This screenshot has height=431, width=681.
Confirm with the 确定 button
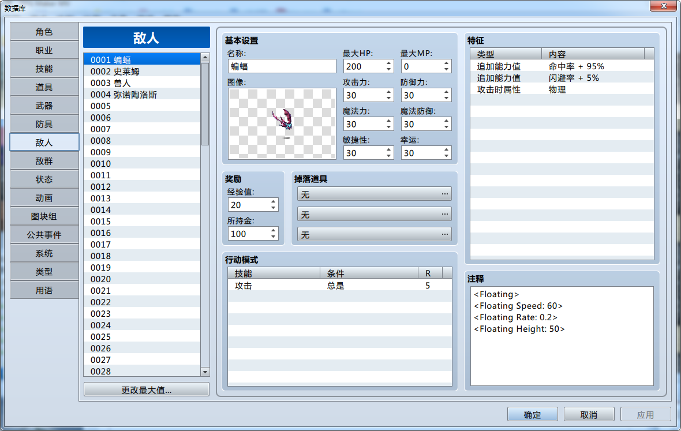click(x=533, y=414)
